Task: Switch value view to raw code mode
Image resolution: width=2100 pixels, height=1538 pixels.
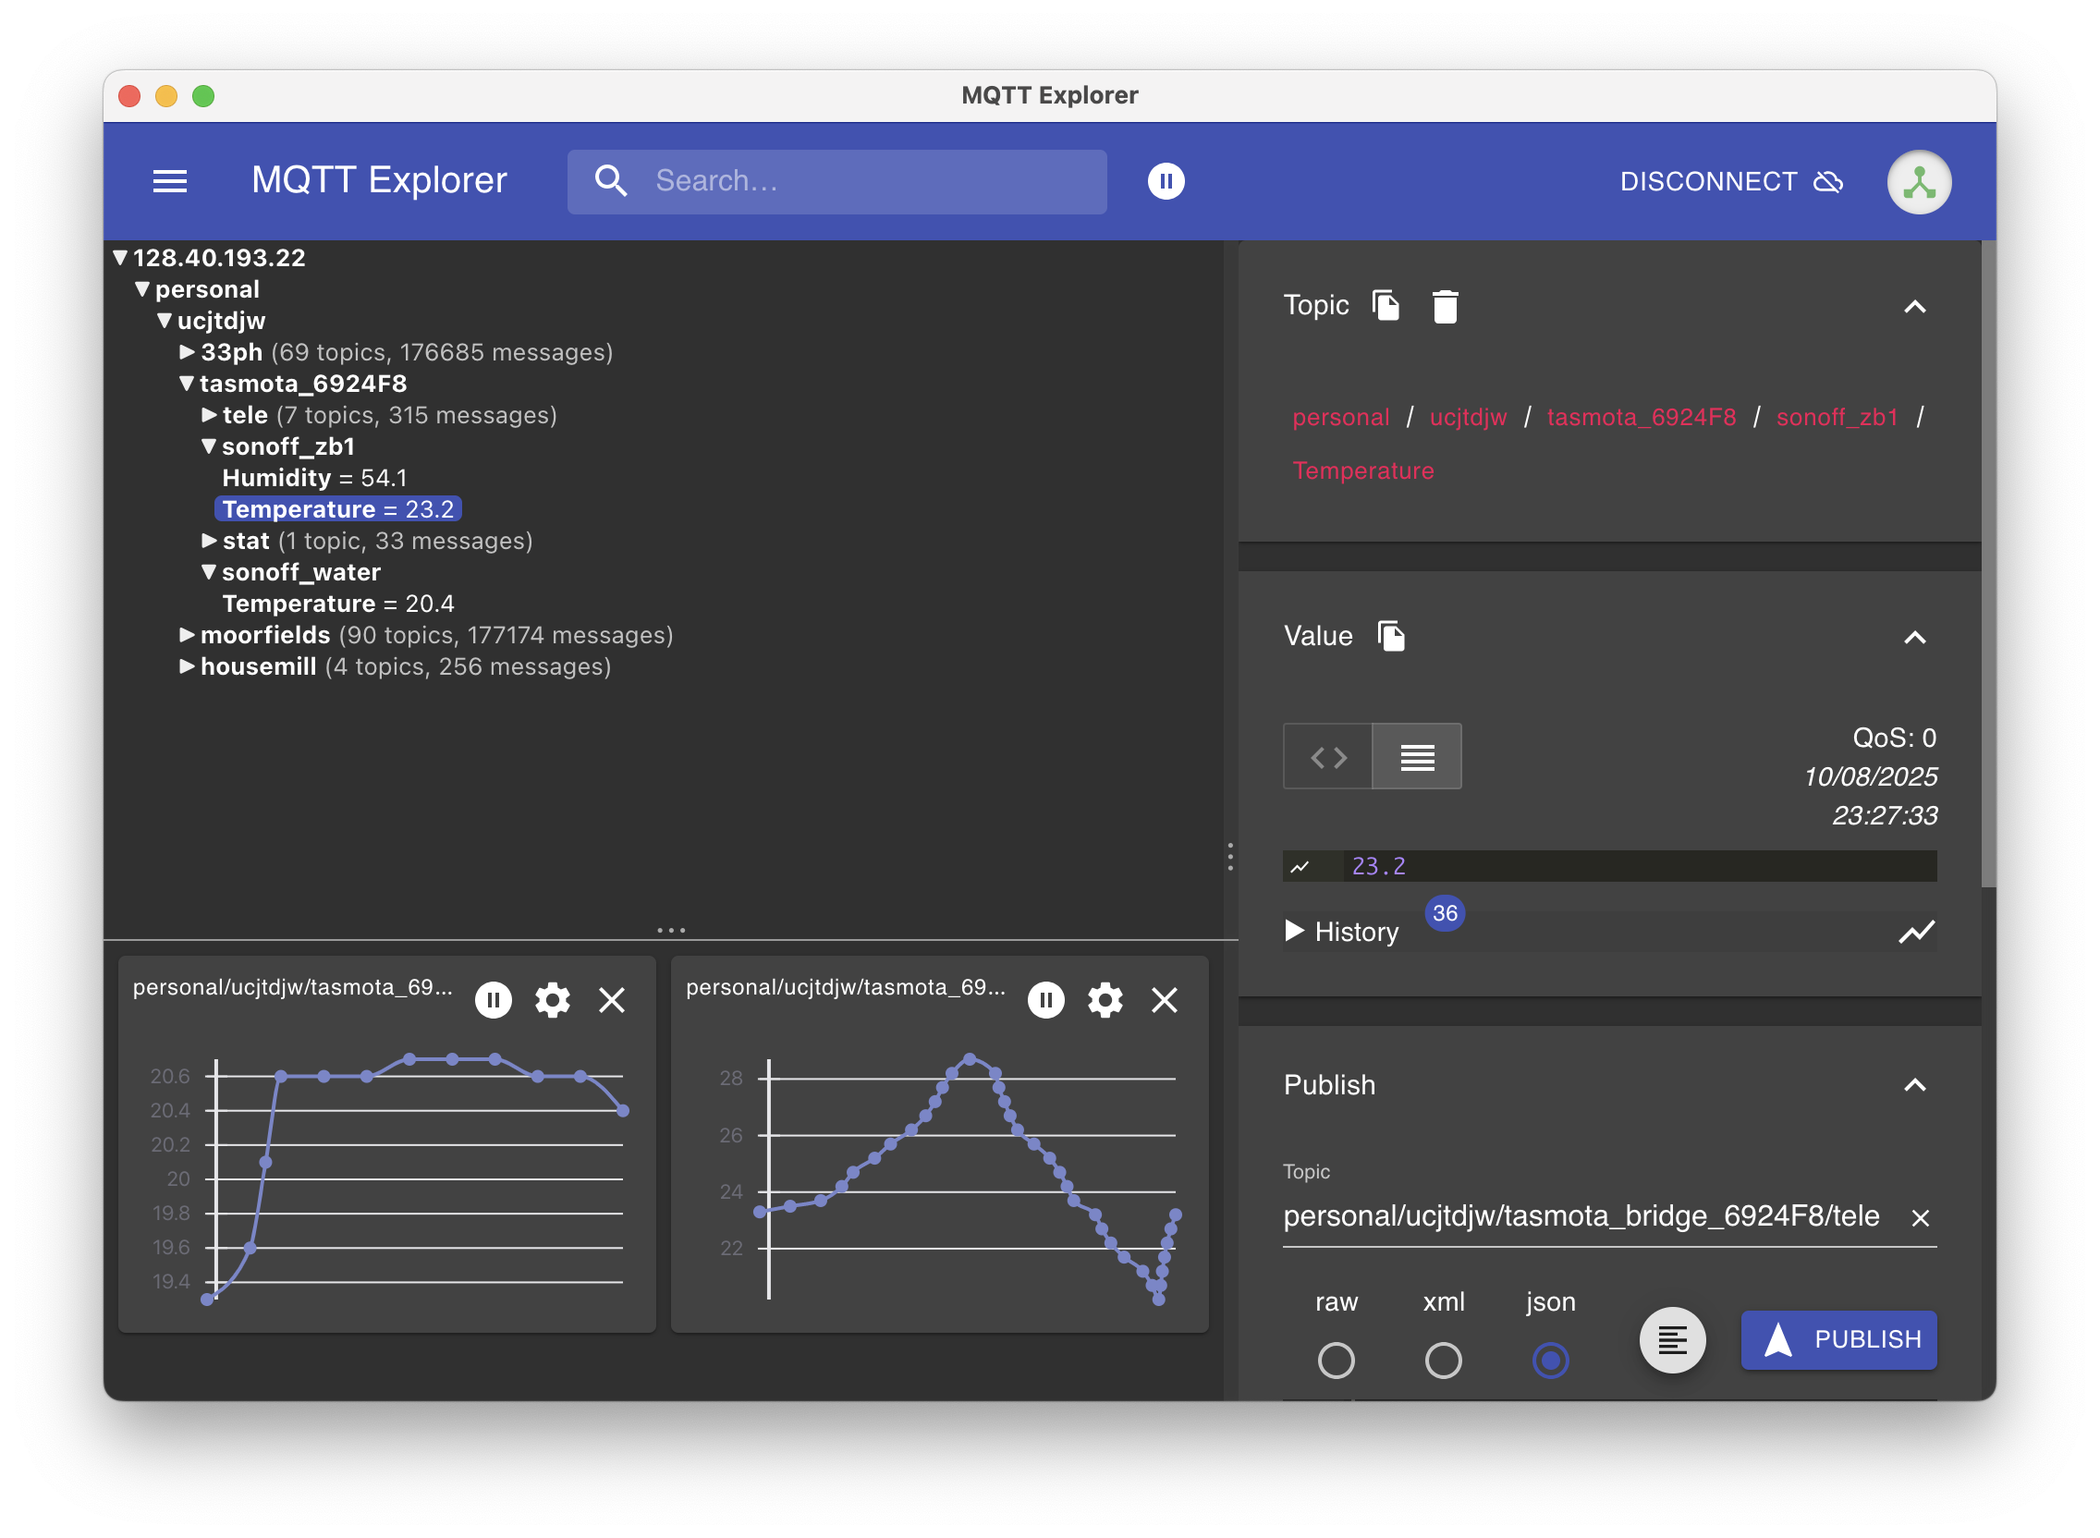Action: point(1327,757)
